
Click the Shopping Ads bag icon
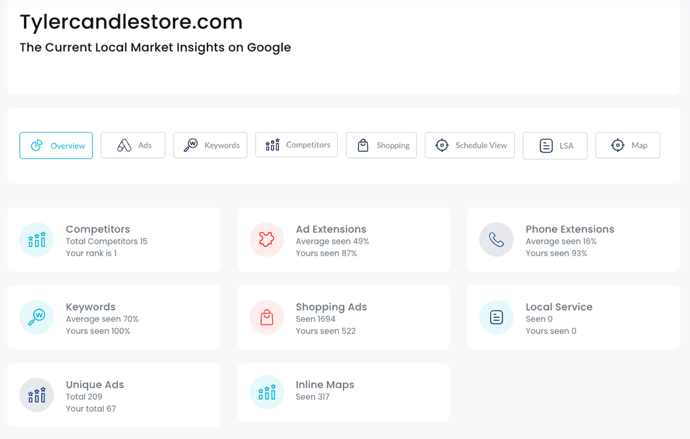pyautogui.click(x=266, y=317)
